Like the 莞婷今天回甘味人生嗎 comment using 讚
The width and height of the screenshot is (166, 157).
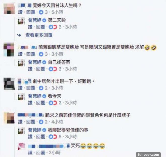[x=20, y=12]
